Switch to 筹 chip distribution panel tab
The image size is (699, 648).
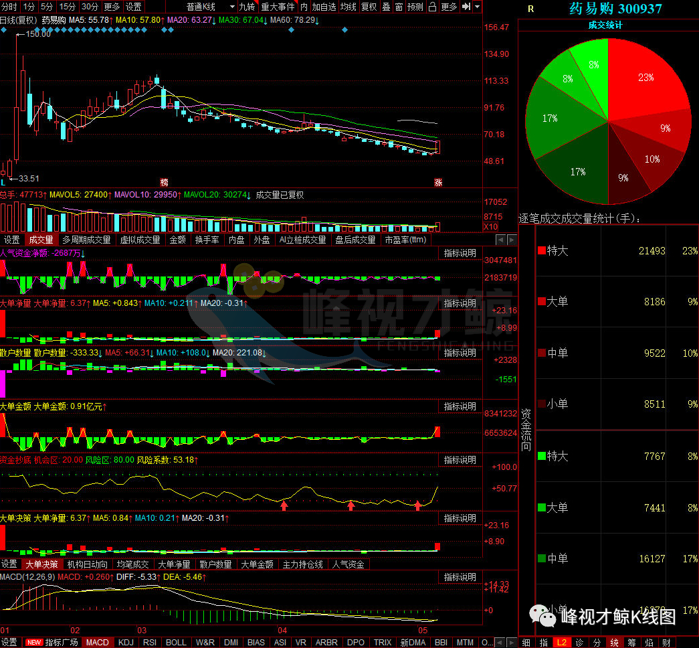(631, 643)
